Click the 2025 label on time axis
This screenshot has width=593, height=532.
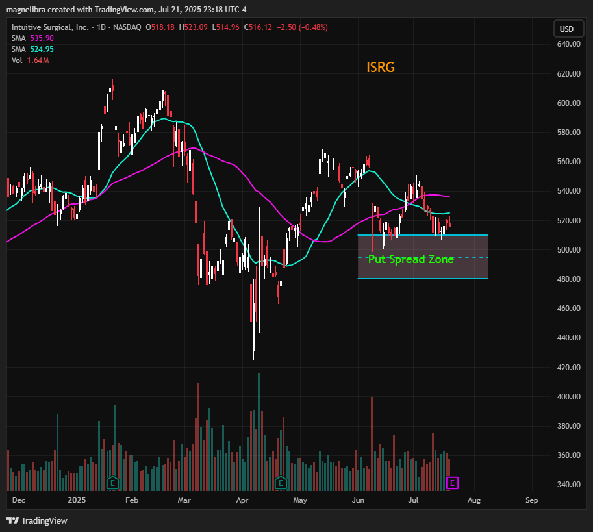point(77,500)
